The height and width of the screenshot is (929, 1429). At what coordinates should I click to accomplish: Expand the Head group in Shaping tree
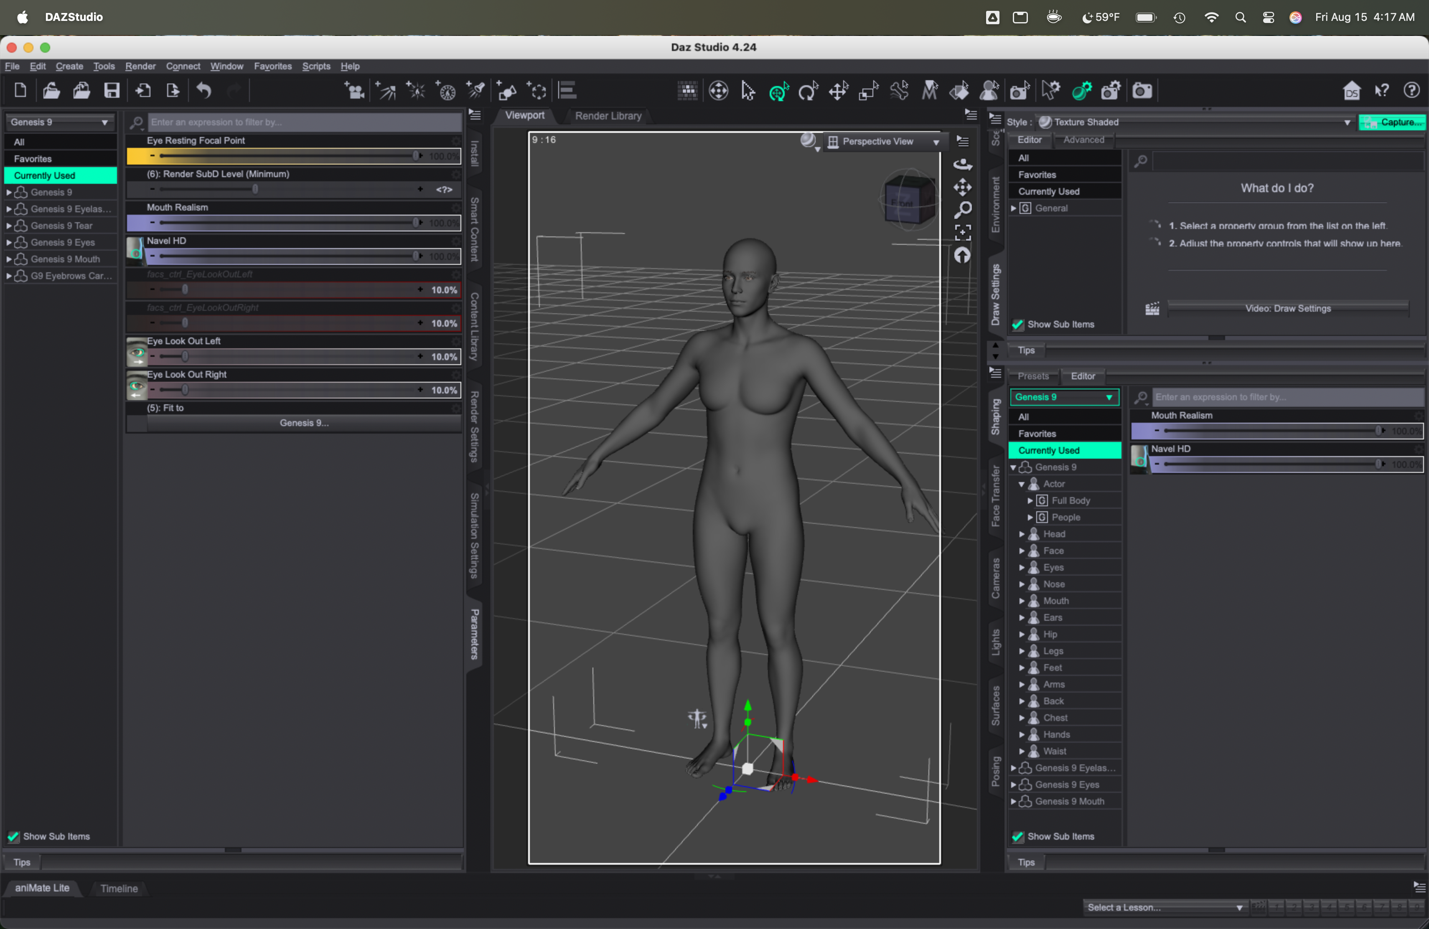tap(1022, 534)
